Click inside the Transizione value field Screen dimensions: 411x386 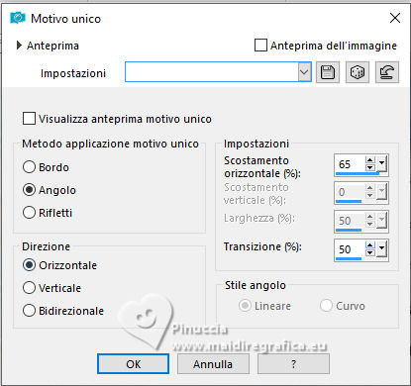click(350, 249)
